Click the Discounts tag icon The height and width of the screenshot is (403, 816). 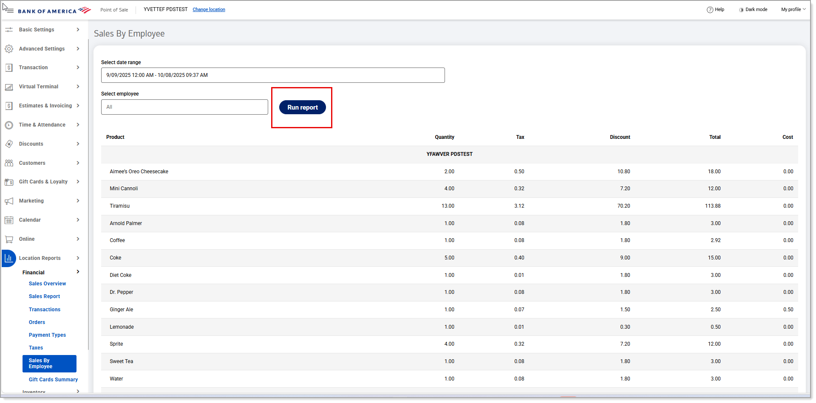point(9,144)
